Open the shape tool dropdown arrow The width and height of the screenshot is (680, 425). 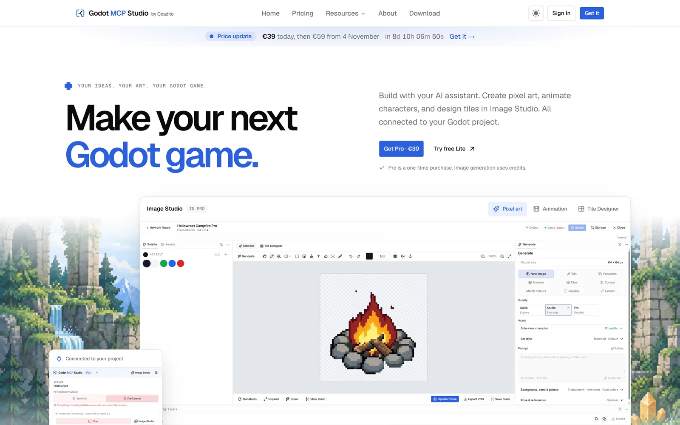click(x=290, y=256)
